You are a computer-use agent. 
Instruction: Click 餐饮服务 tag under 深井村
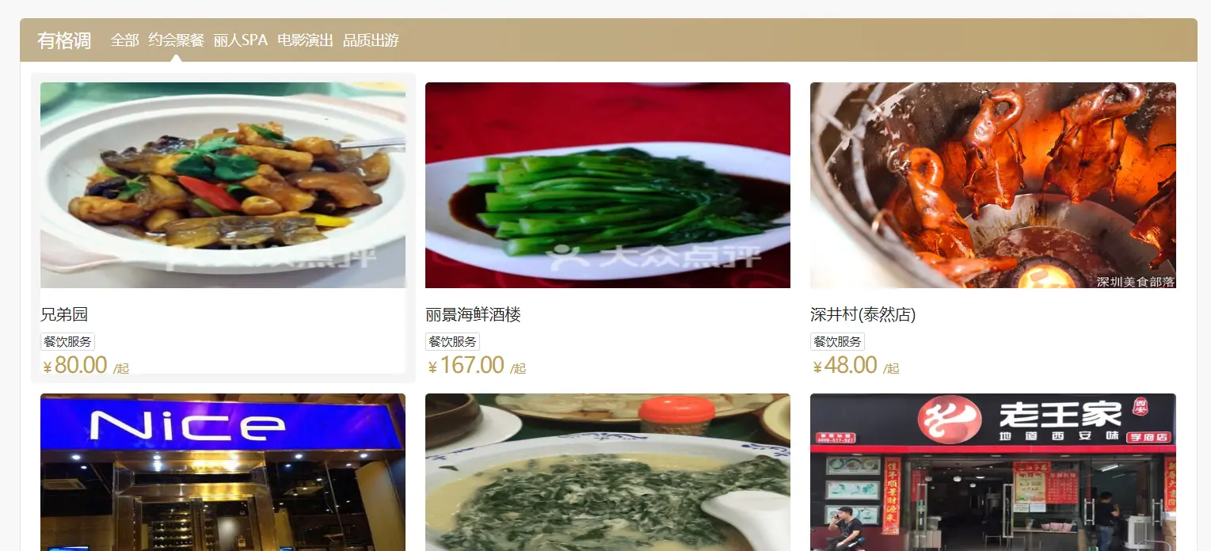837,342
